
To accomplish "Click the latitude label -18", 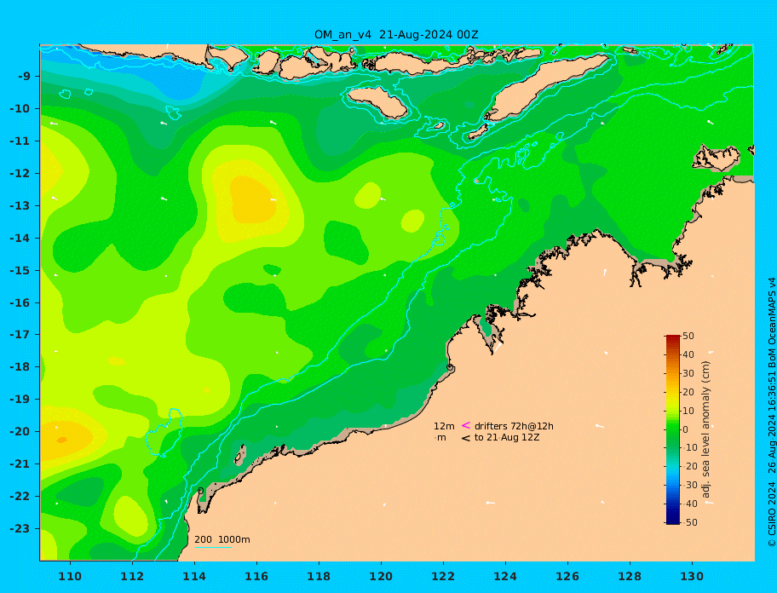I will click(x=20, y=367).
